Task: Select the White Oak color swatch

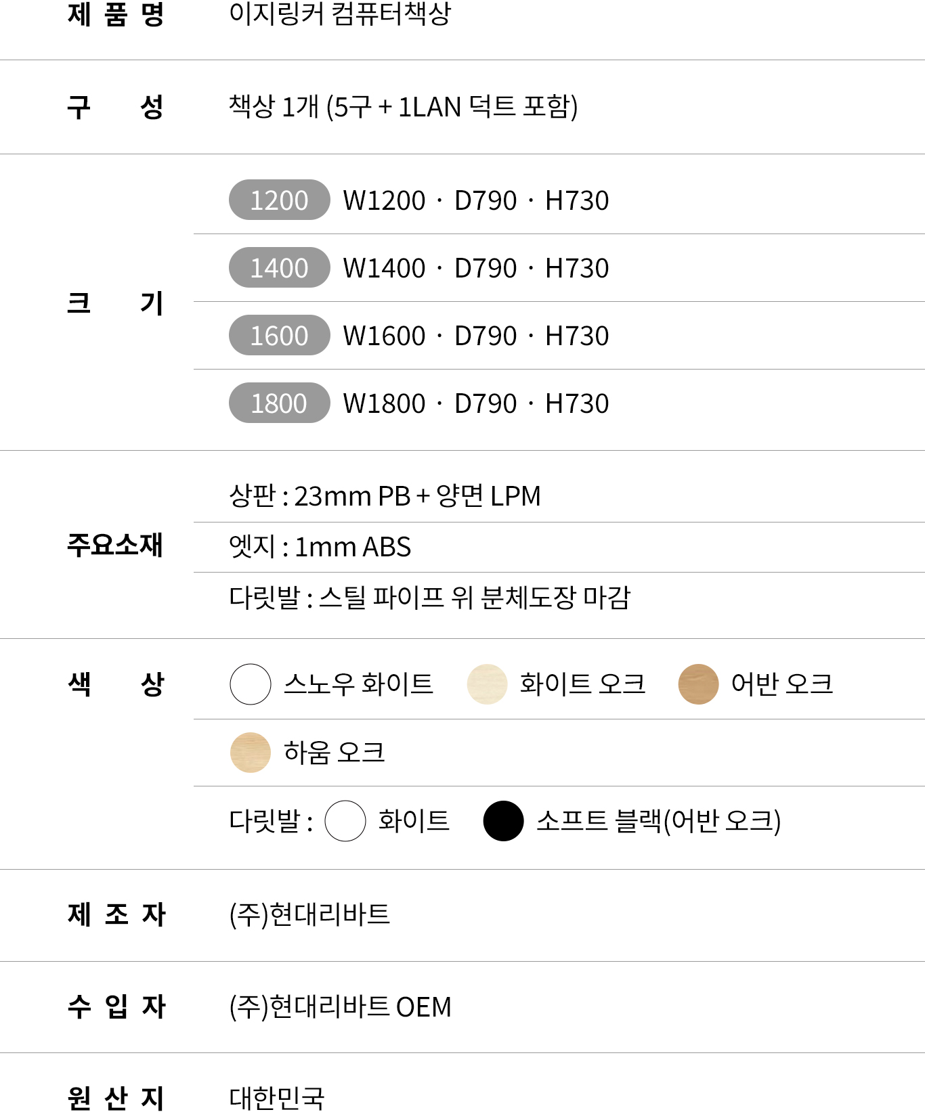Action: [487, 684]
